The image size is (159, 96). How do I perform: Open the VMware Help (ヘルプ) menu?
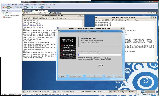(52, 4)
